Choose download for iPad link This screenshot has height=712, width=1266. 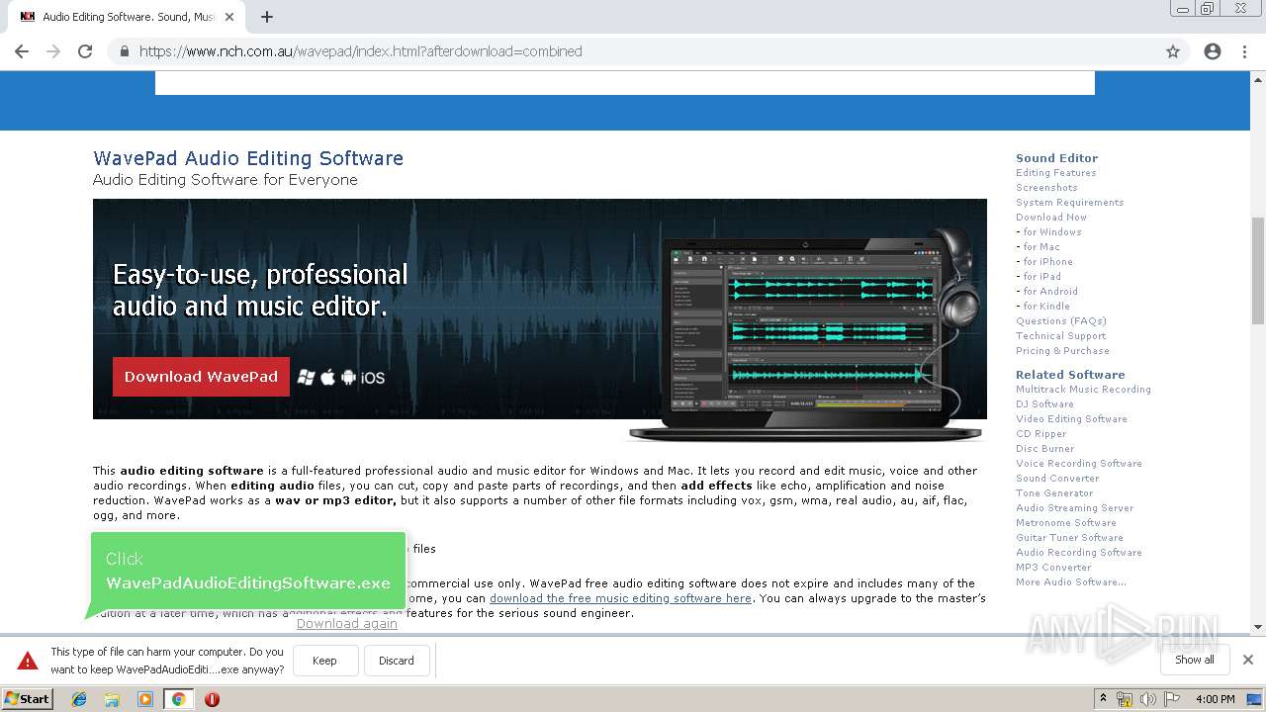(x=1042, y=277)
